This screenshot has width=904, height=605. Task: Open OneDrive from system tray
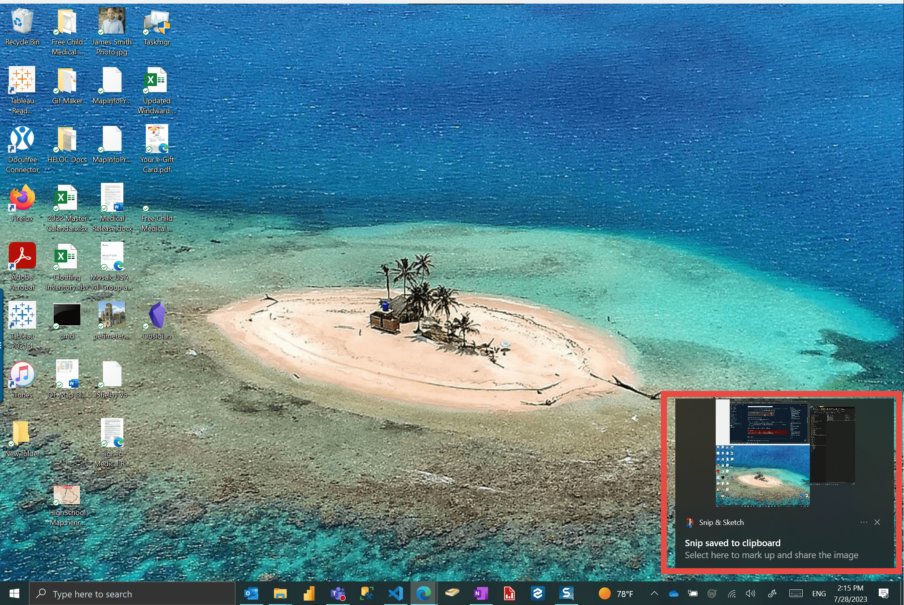673,594
